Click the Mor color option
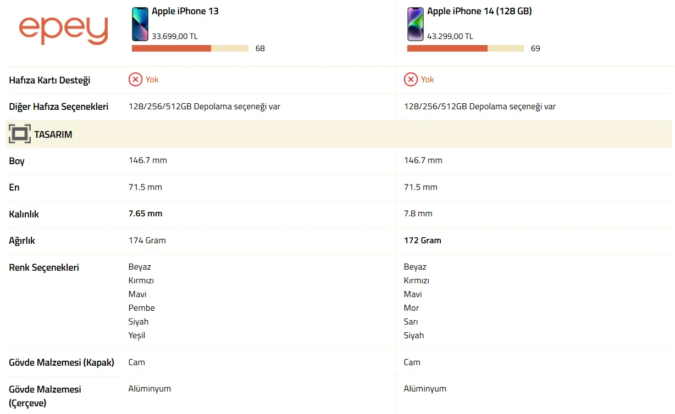The height and width of the screenshot is (414, 675). (412, 308)
